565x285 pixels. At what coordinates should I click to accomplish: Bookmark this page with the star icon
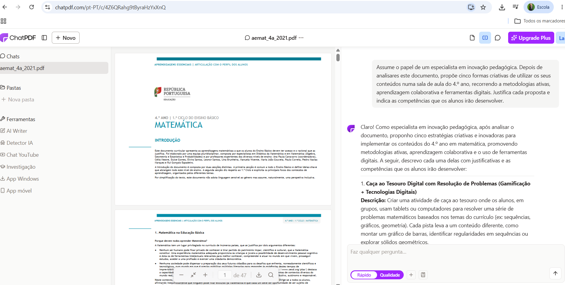coord(483,7)
